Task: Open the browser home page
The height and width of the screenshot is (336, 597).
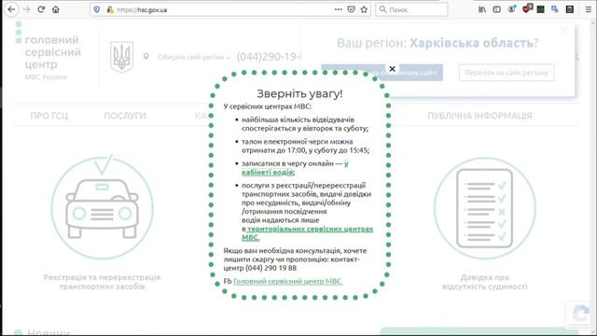Action: (x=56, y=9)
